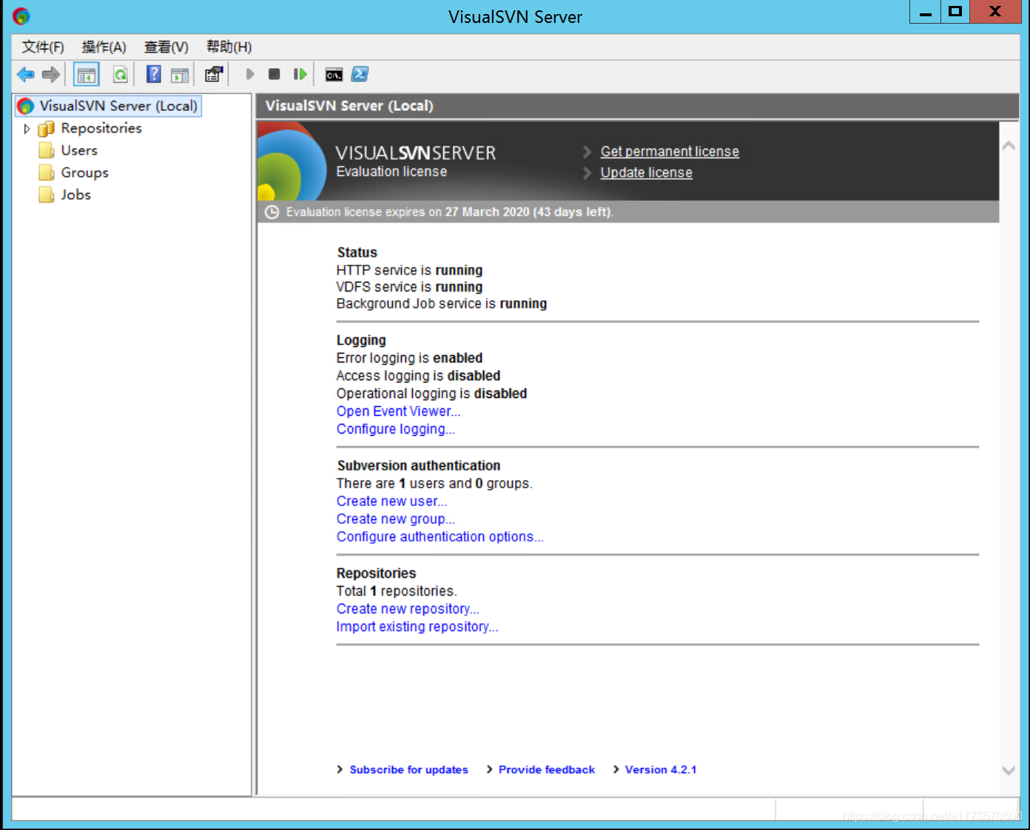Click the clock icon beside license expiry notice

(x=272, y=212)
